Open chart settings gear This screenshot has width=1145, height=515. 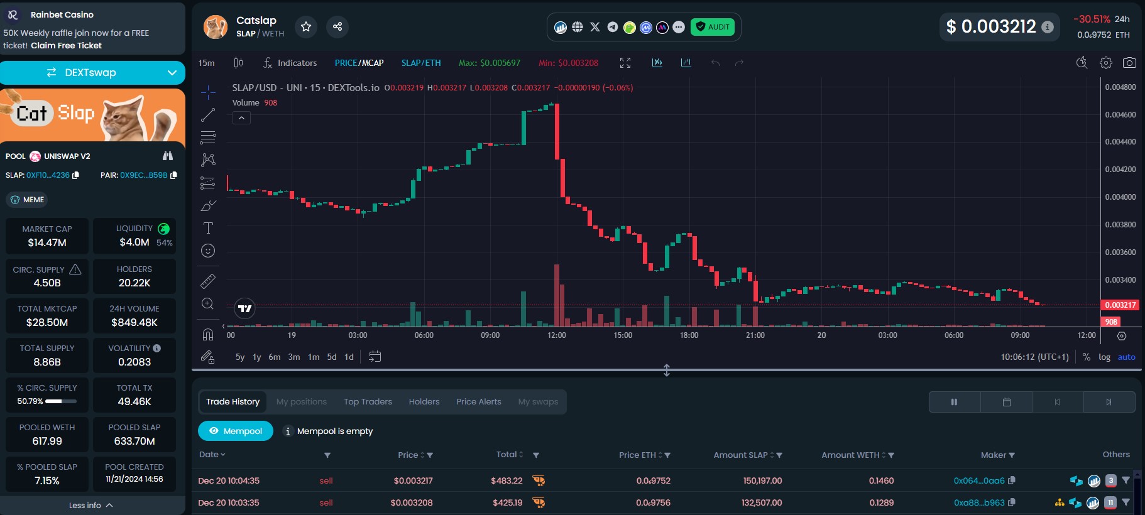pos(1106,63)
